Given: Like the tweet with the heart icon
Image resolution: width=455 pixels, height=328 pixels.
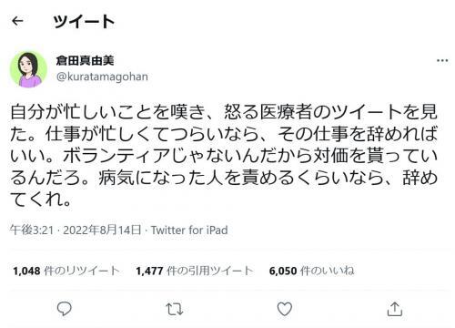Looking at the screenshot, I should 285,309.
